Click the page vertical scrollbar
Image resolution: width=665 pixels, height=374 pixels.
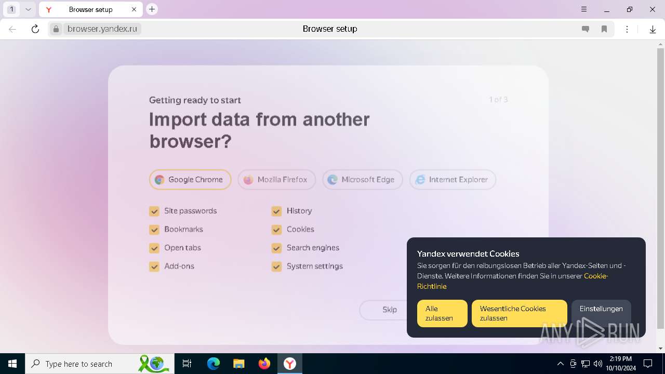click(x=660, y=188)
